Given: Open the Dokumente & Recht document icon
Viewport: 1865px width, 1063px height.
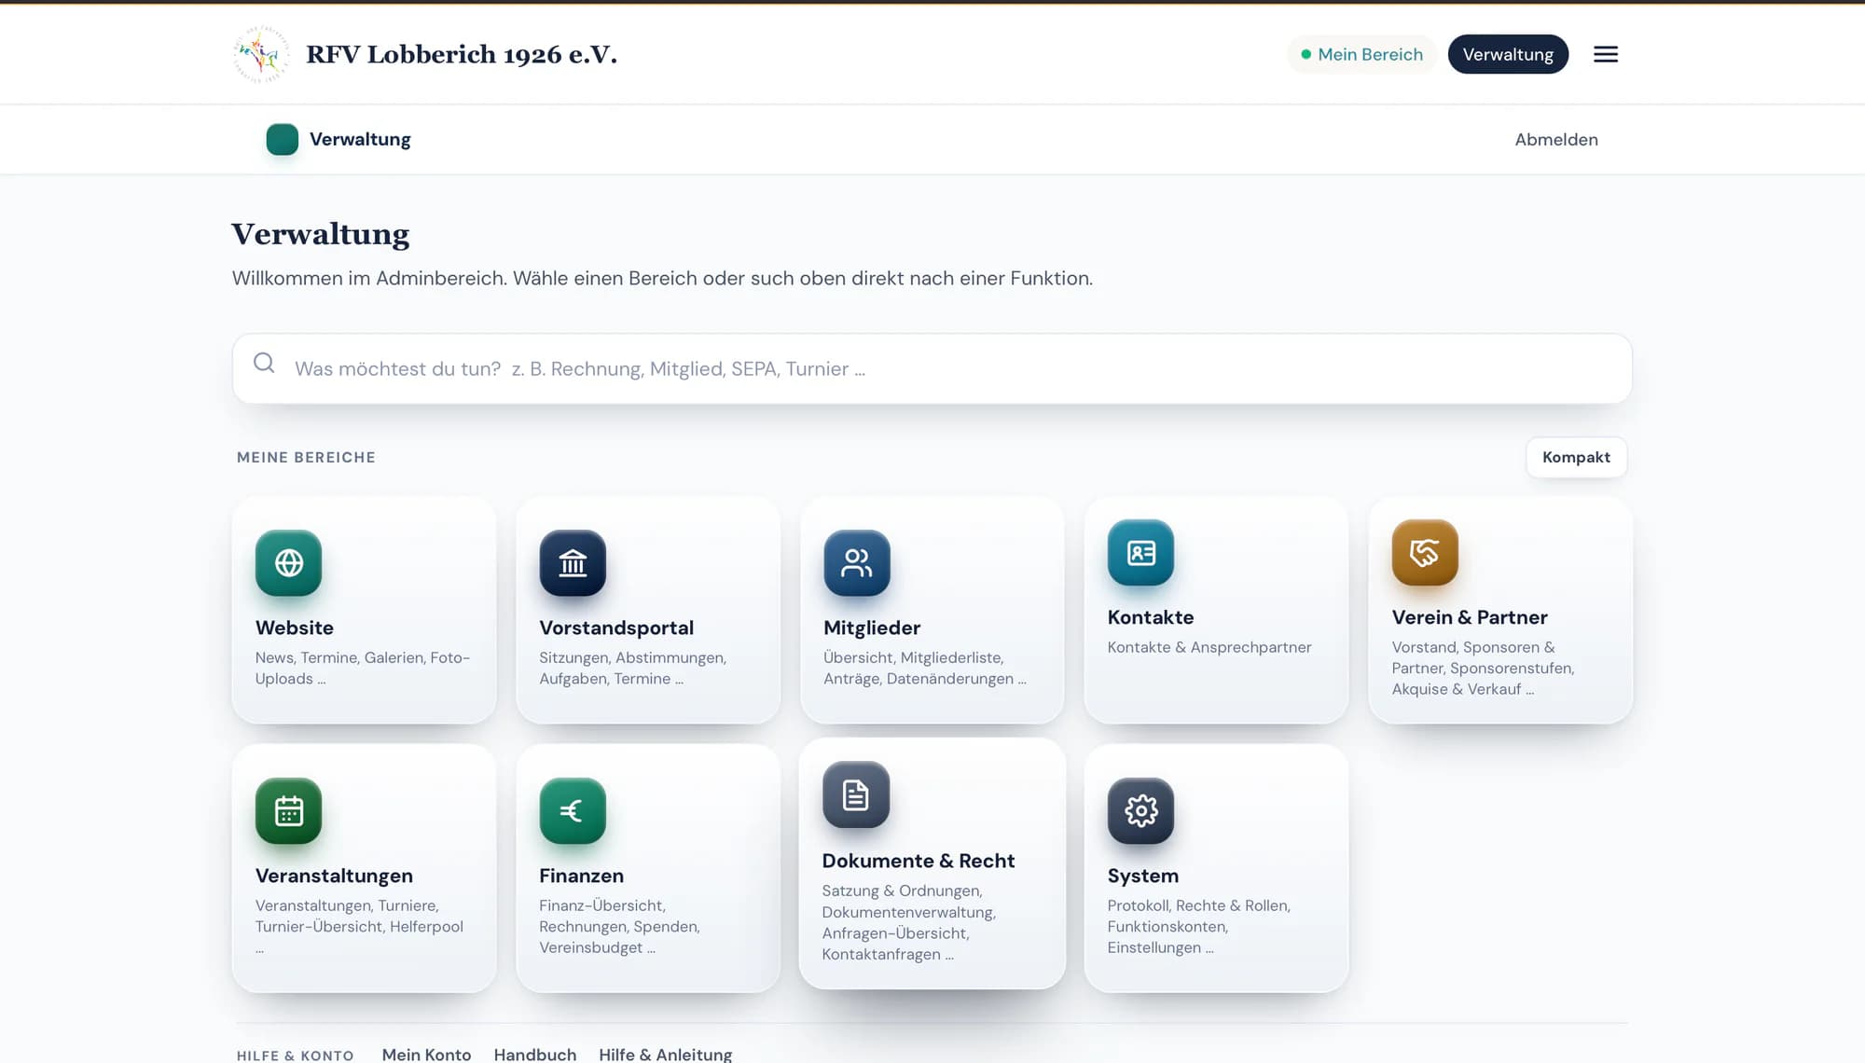Looking at the screenshot, I should [856, 795].
